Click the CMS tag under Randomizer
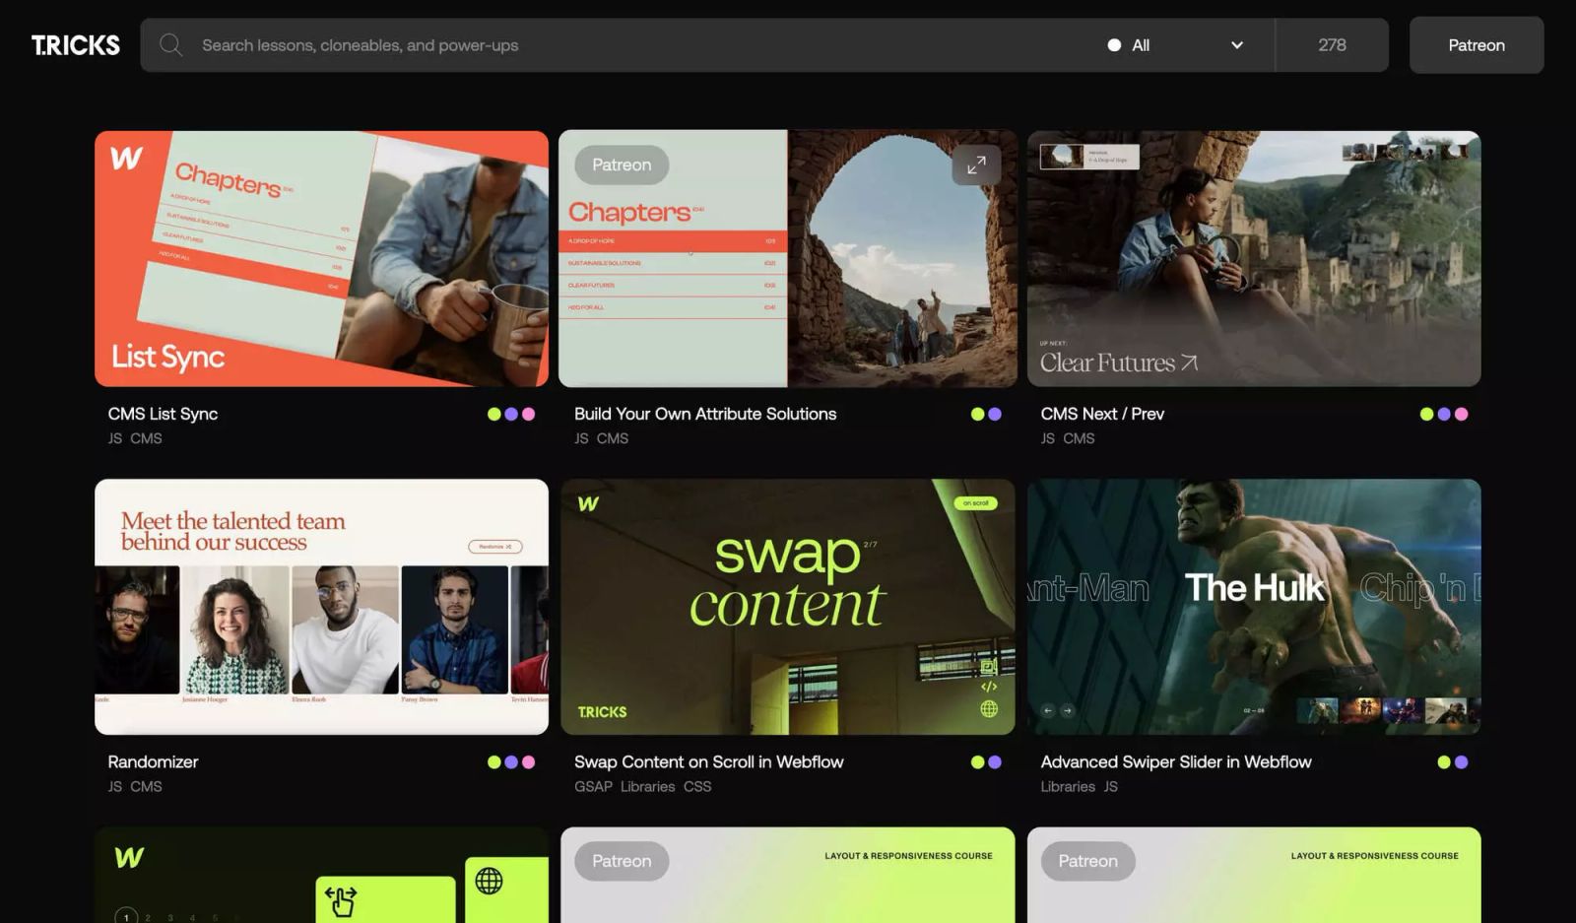 146,786
